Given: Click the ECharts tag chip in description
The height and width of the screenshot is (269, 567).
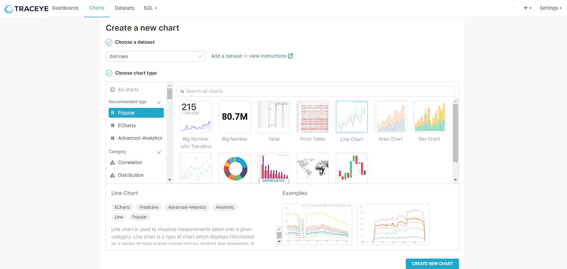Looking at the screenshot, I should click(x=122, y=207).
